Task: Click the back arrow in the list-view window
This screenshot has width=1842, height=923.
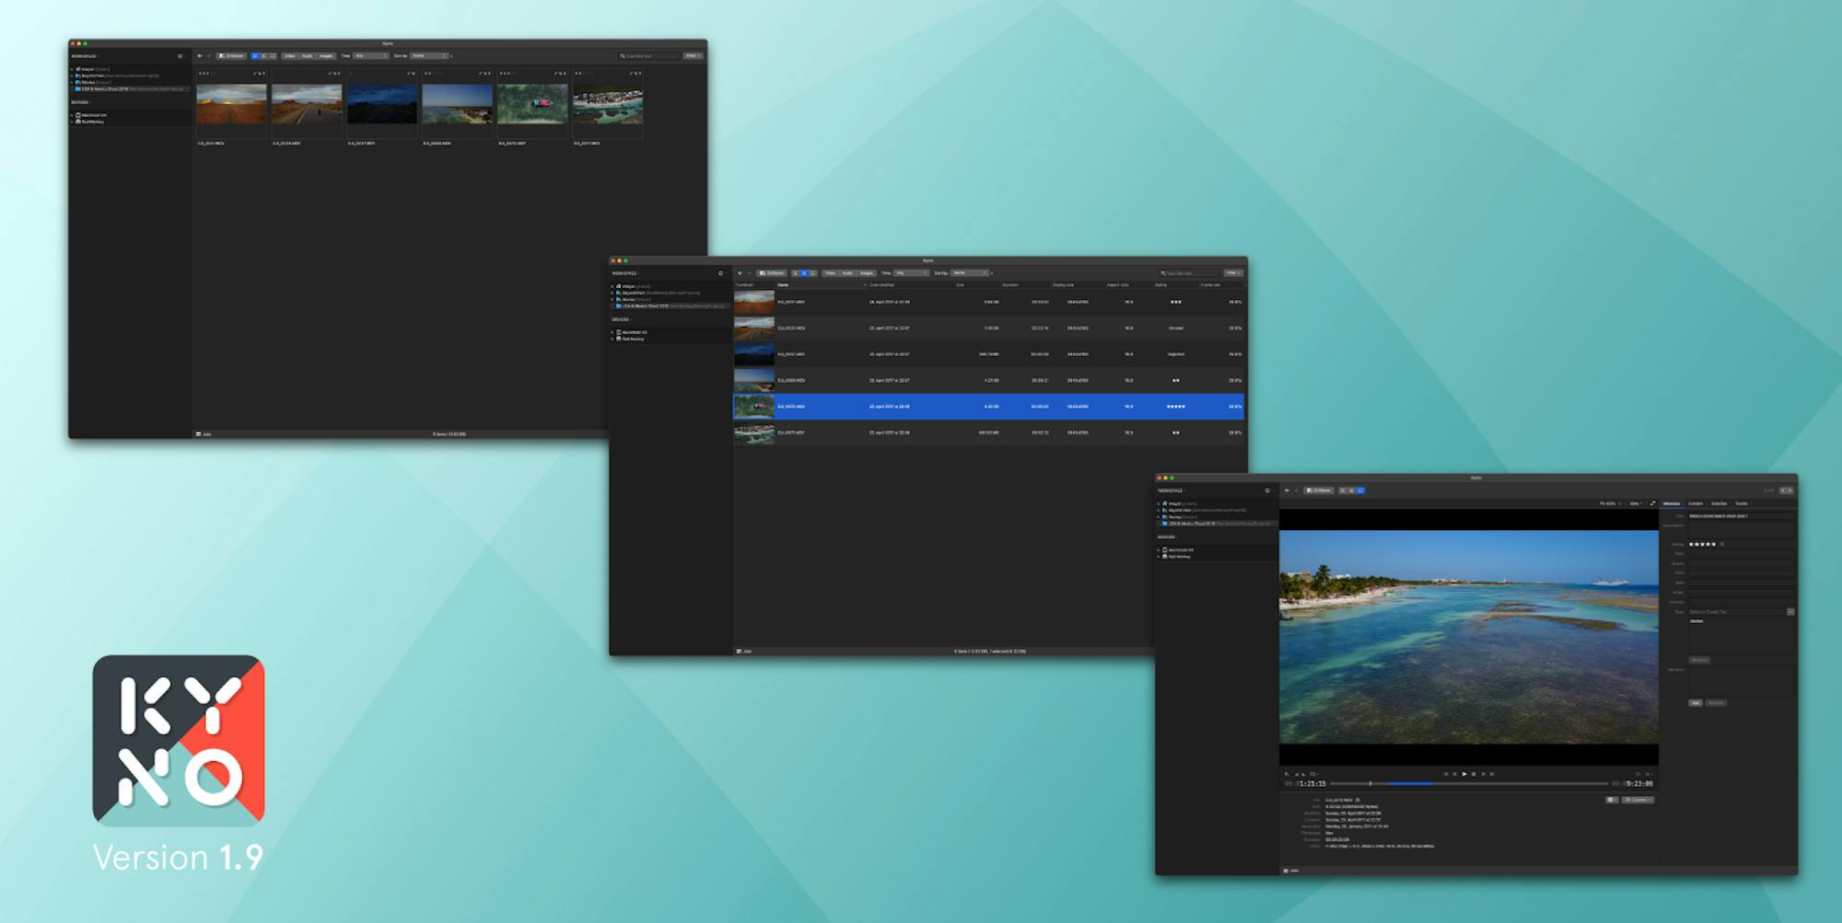Action: 740,273
